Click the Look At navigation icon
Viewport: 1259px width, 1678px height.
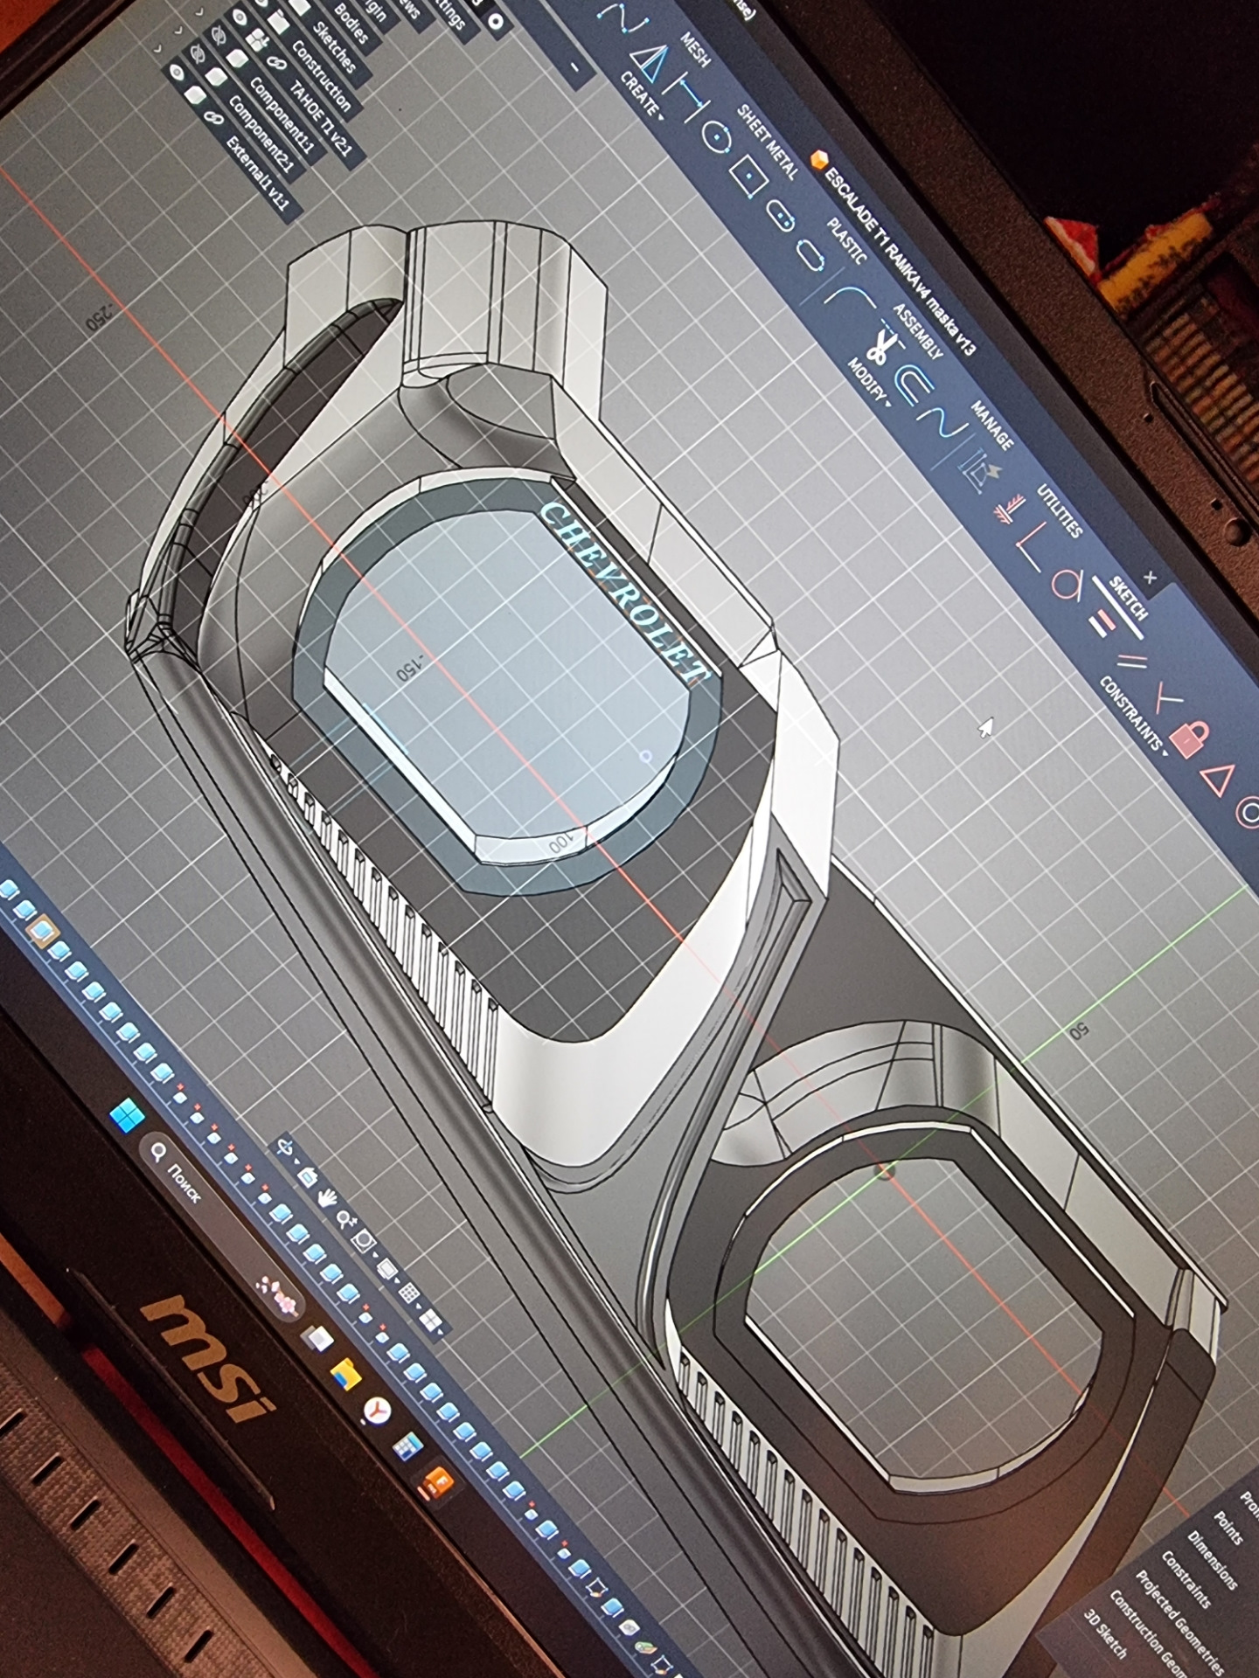pyautogui.click(x=308, y=1176)
